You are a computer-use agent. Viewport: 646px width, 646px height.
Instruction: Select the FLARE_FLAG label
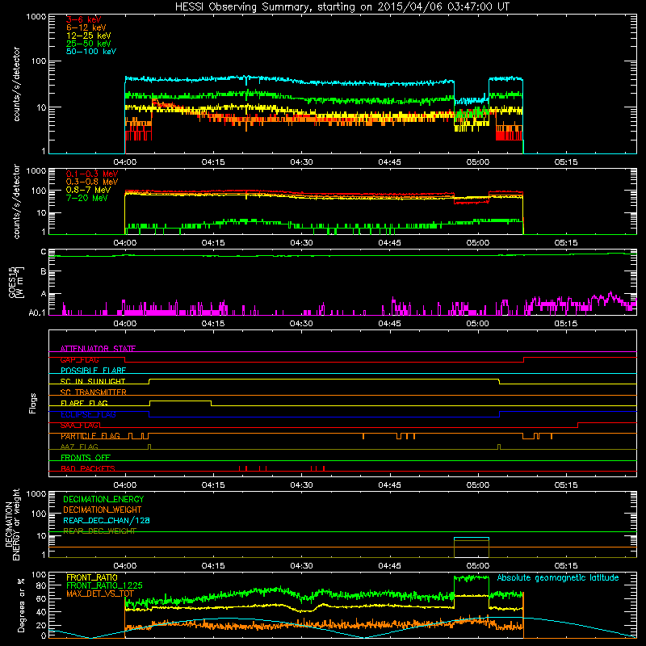tap(84, 403)
